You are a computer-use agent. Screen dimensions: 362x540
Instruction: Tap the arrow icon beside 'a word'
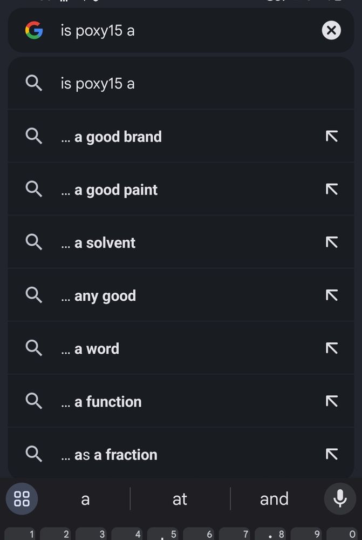332,348
